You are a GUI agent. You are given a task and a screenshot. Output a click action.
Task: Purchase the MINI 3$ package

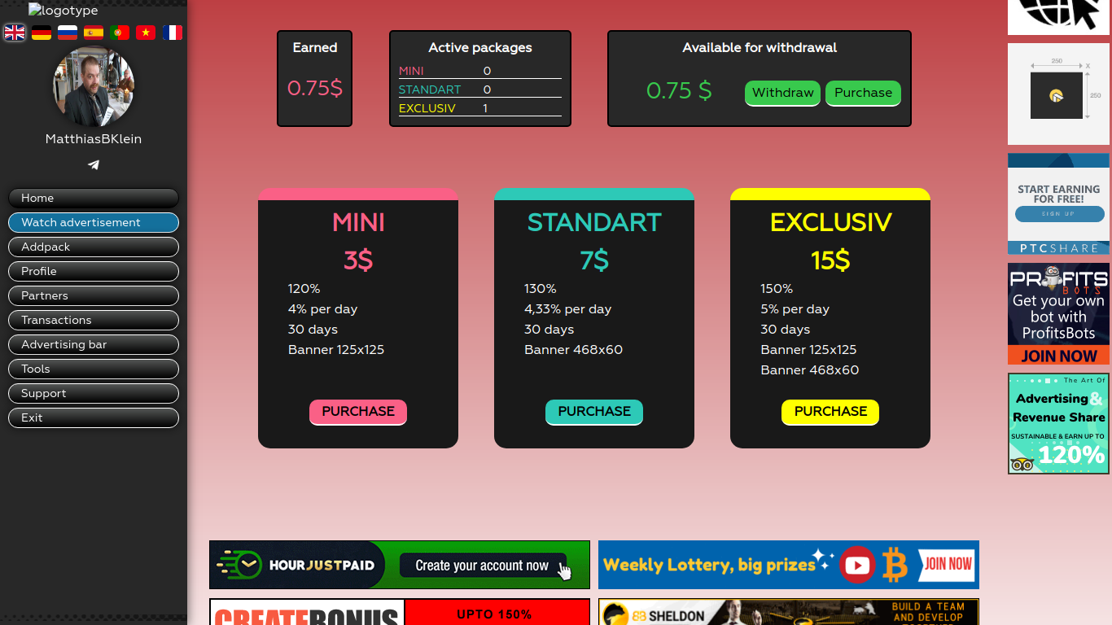coord(358,412)
